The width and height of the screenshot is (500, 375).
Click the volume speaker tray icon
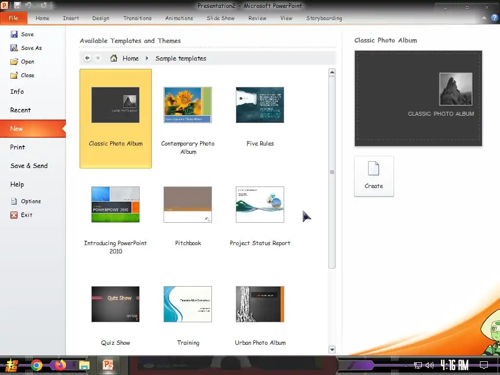click(x=430, y=365)
